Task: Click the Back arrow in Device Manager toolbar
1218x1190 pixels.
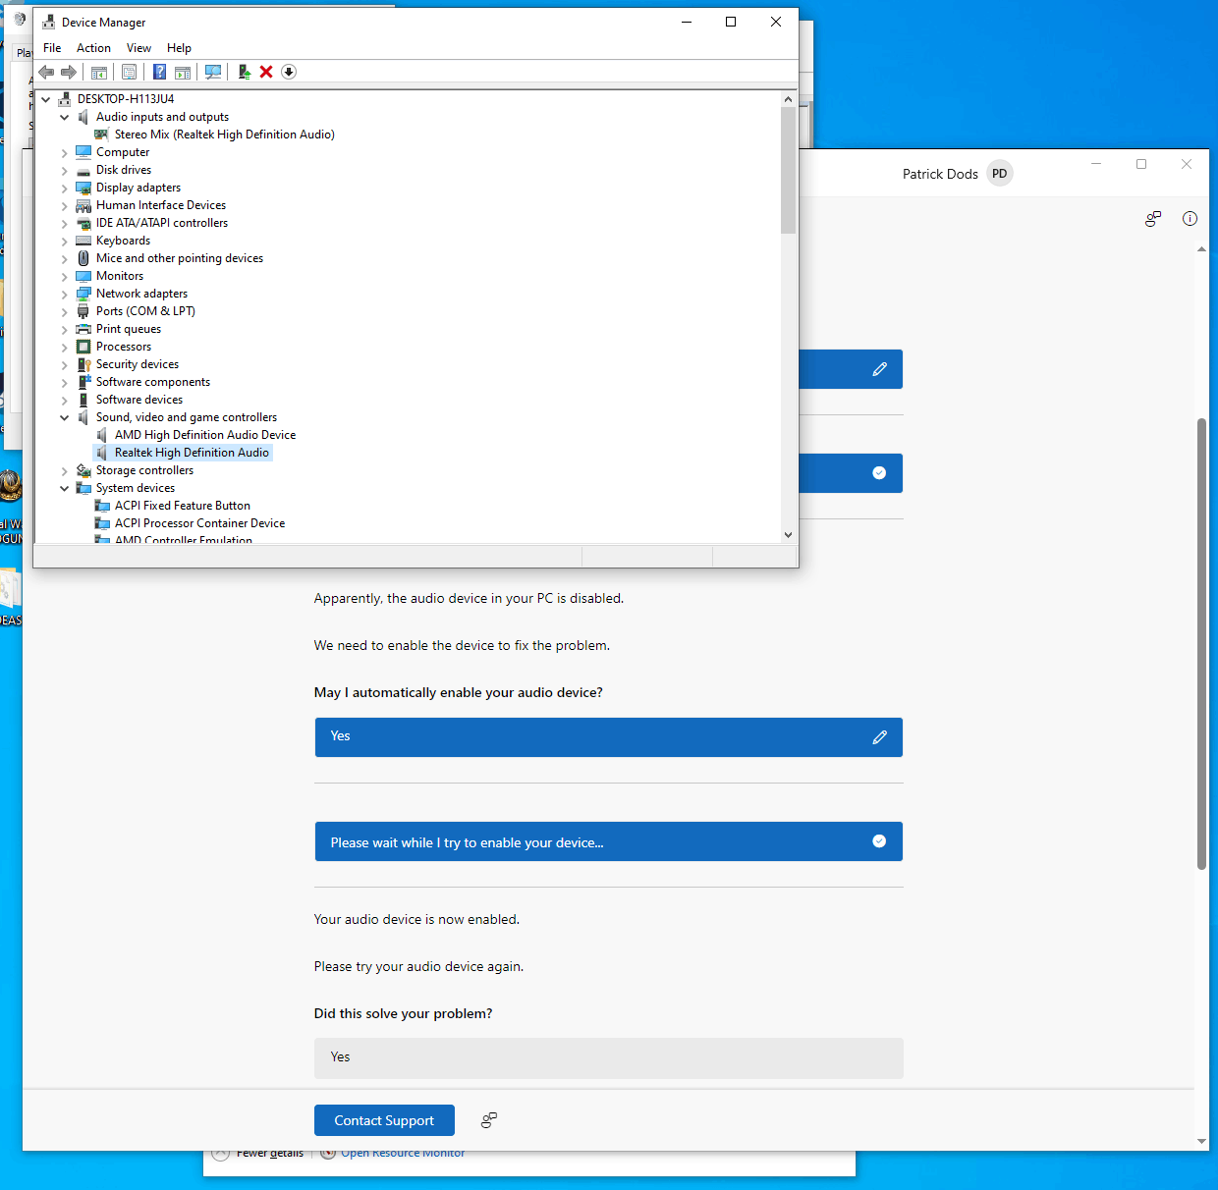Action: tap(46, 72)
